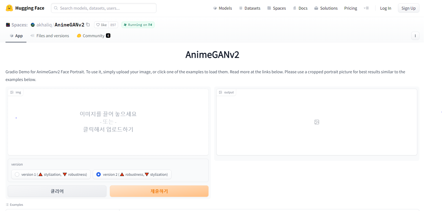Select version 1 radio button

(17, 174)
